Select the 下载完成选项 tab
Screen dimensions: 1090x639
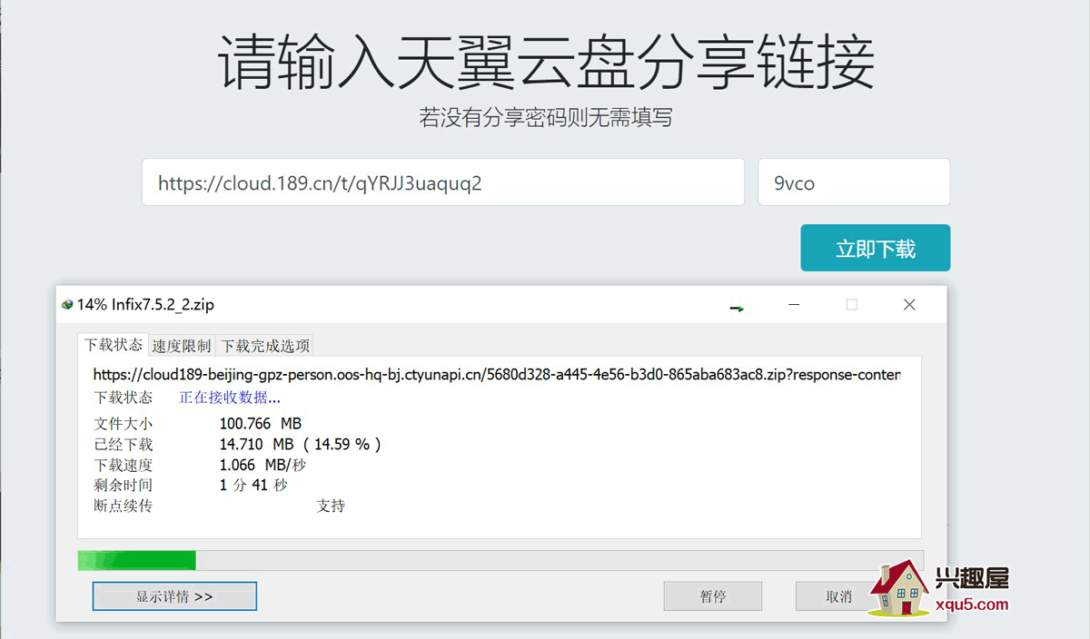coord(266,346)
